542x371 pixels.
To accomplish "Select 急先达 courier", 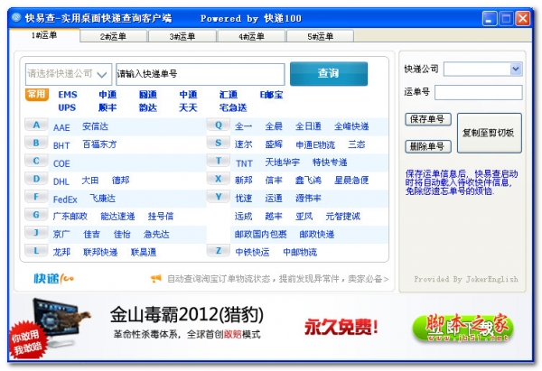I will pyautogui.click(x=156, y=234).
